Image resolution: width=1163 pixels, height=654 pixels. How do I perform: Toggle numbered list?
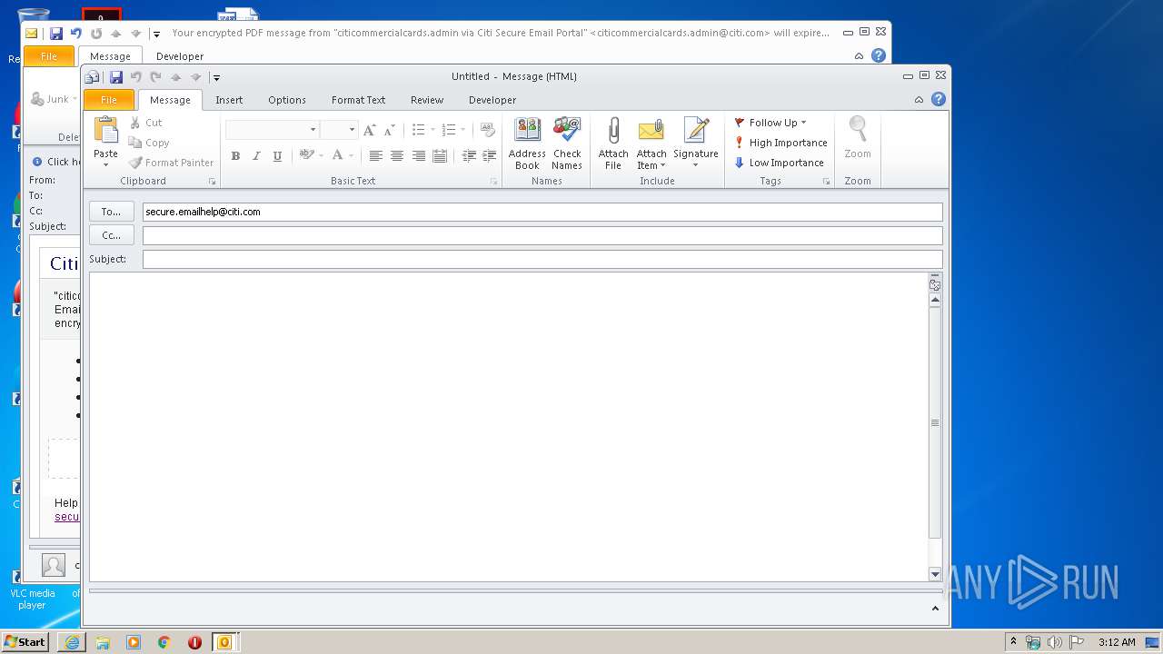point(448,130)
